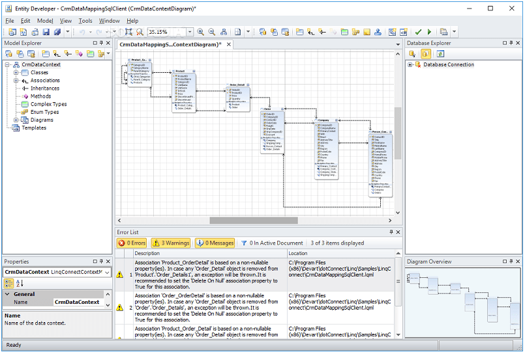Open the document tab list dropdown
525x352 pixels.
click(x=398, y=44)
